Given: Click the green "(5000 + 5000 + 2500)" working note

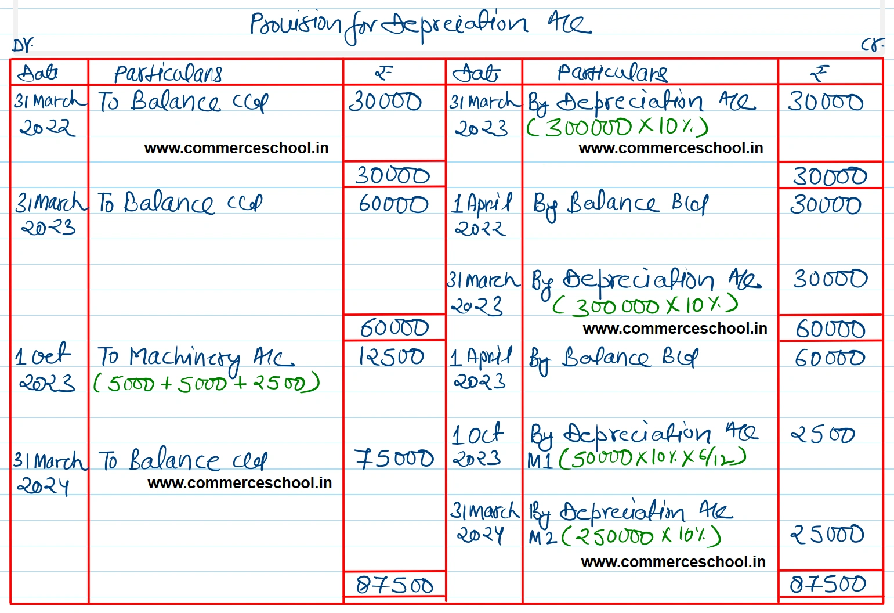Looking at the screenshot, I should 207,383.
